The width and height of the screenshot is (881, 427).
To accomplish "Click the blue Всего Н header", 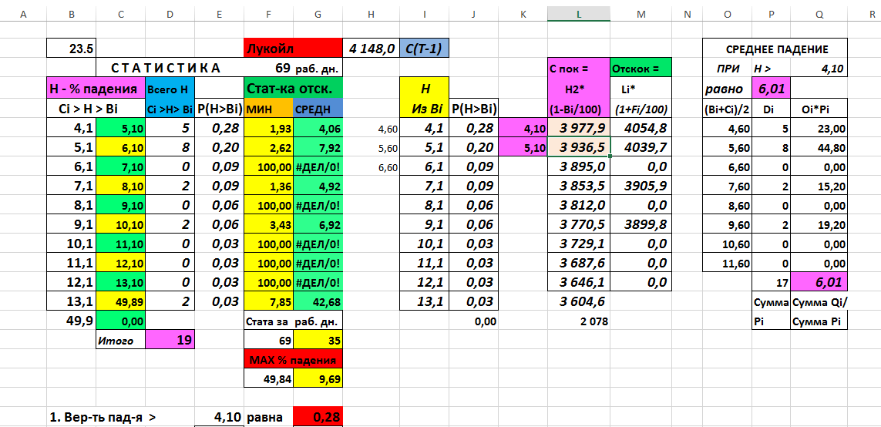I will (170, 88).
